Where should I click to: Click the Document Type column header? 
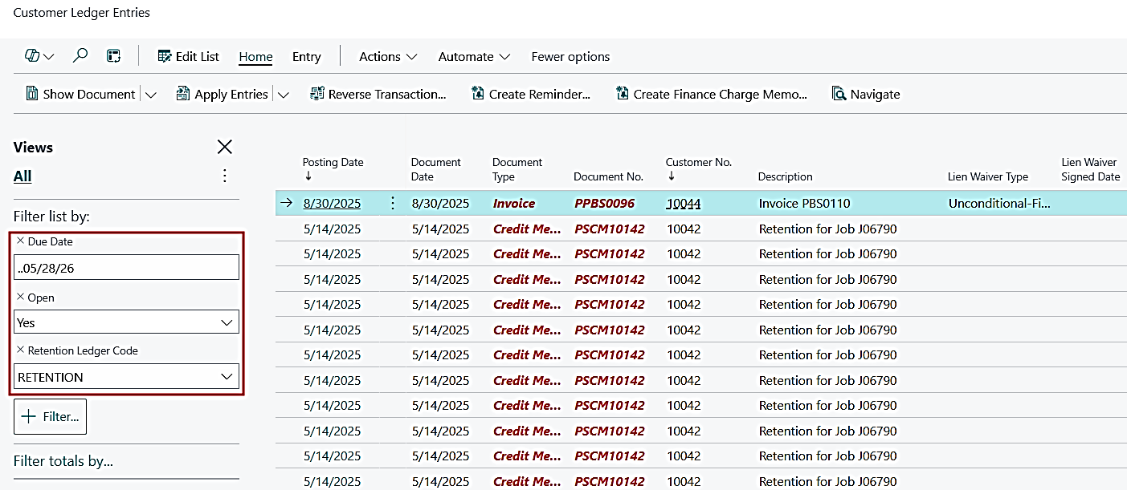tap(517, 169)
